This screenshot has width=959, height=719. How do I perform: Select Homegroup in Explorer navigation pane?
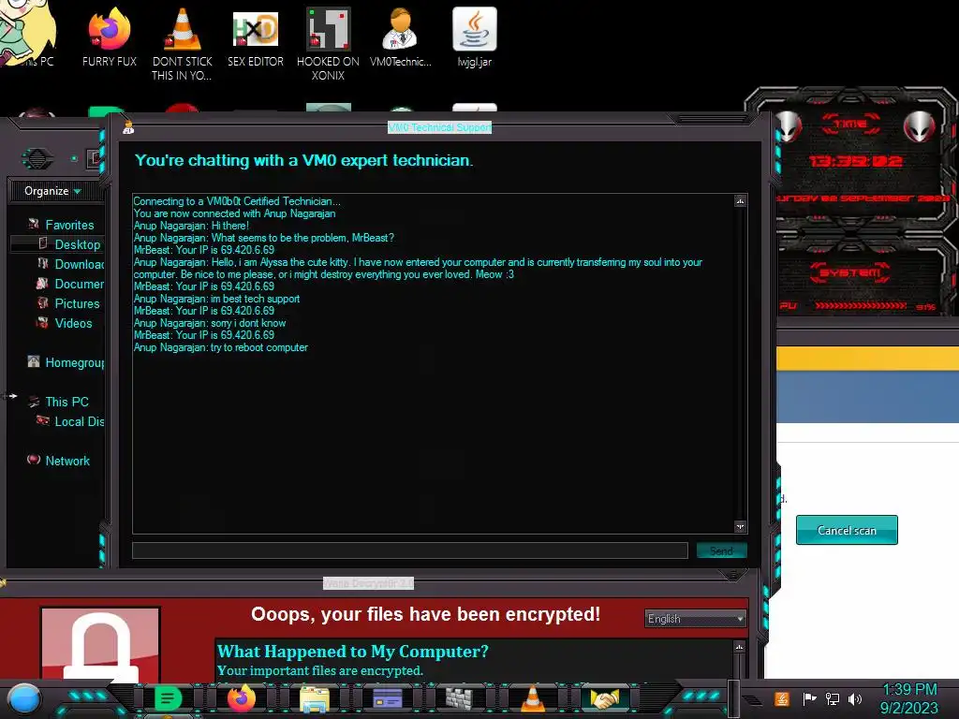point(75,362)
